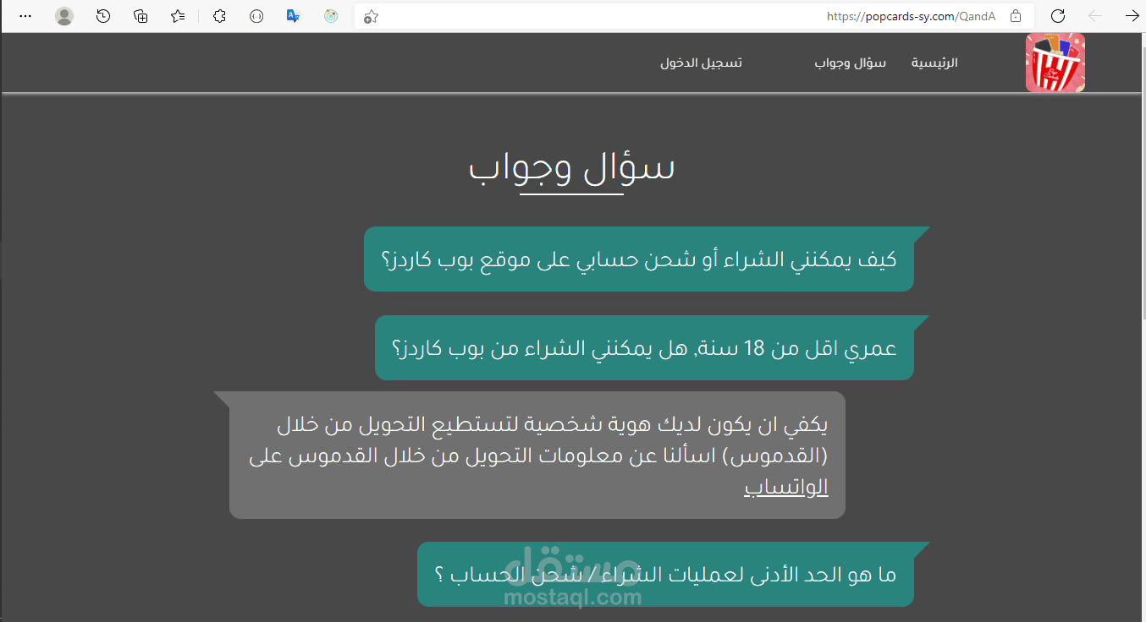The width and height of the screenshot is (1146, 622).
Task: Add this page to favorites star
Action: coord(370,16)
